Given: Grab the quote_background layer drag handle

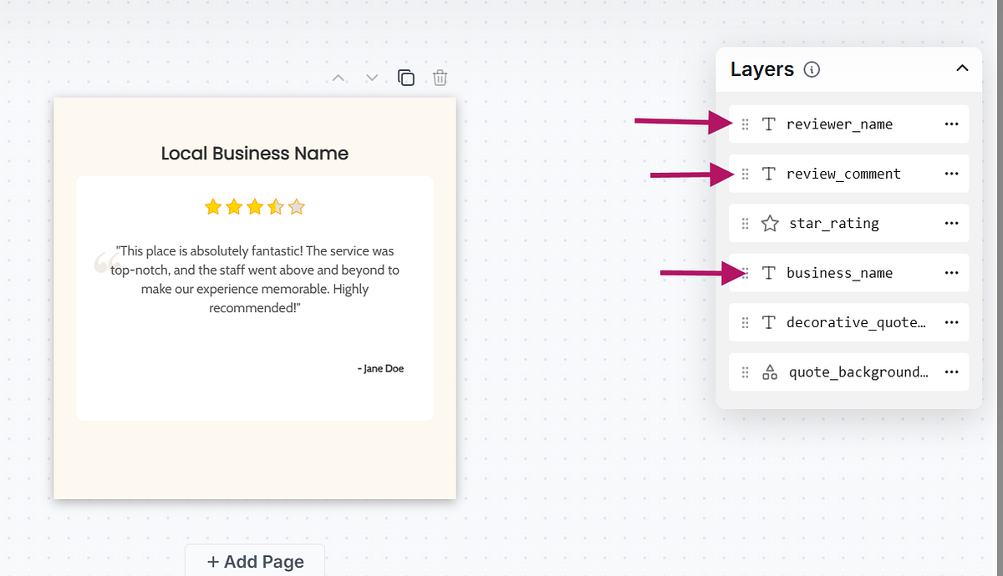Looking at the screenshot, I should click(746, 372).
